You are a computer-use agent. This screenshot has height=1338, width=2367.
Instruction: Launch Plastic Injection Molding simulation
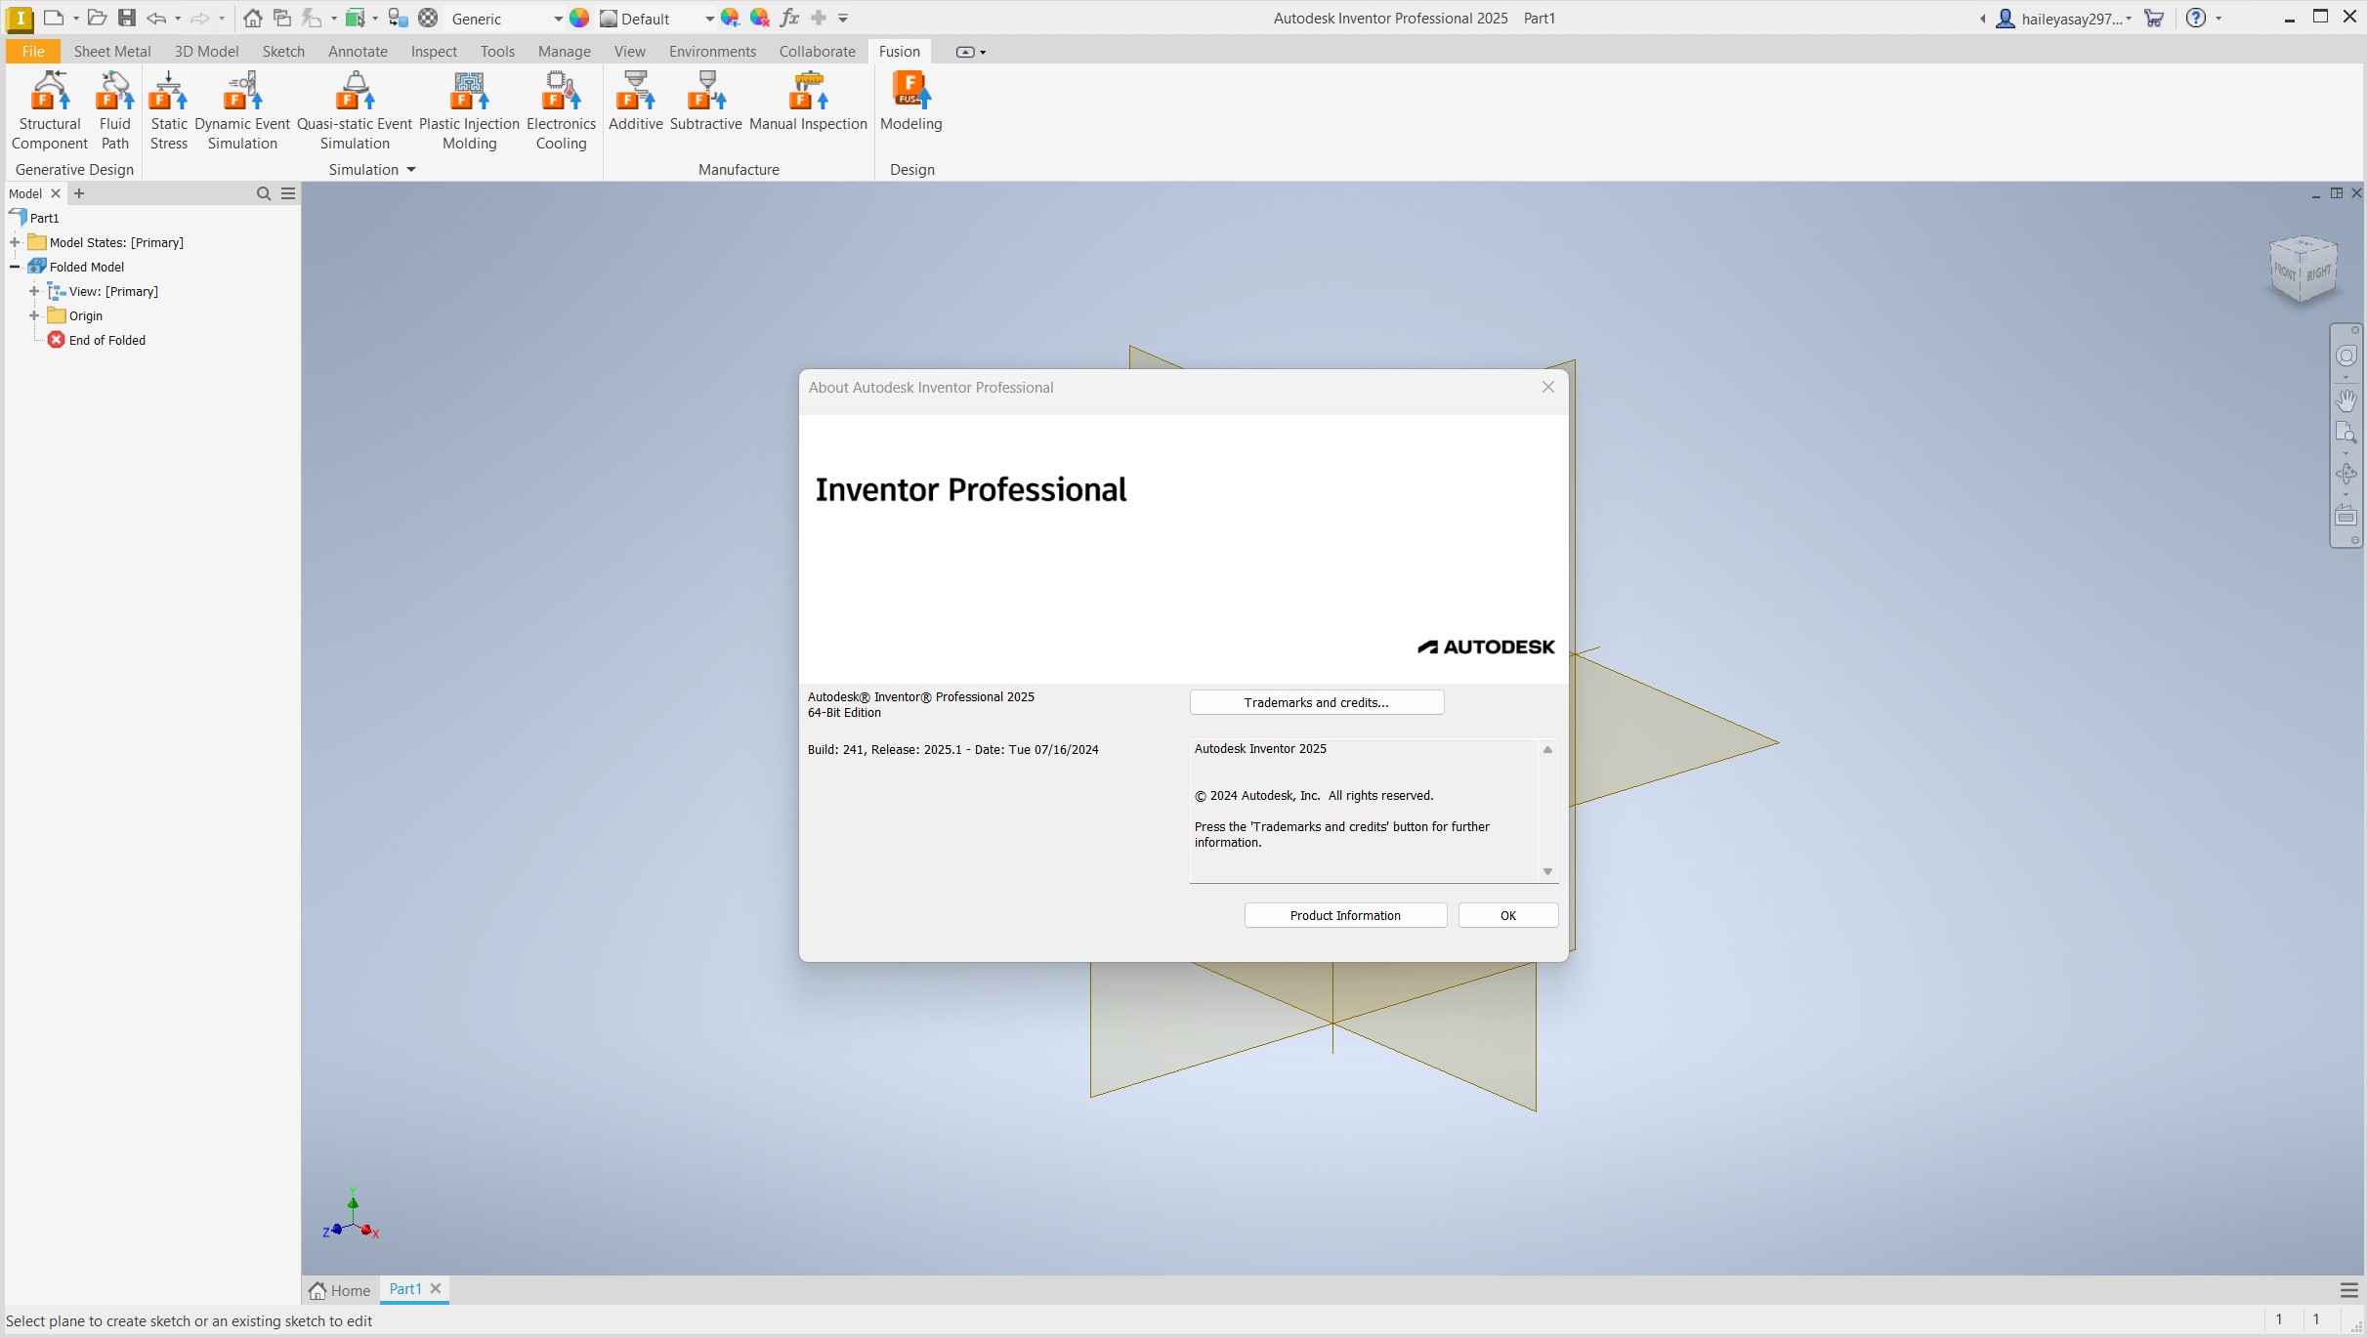tap(469, 110)
